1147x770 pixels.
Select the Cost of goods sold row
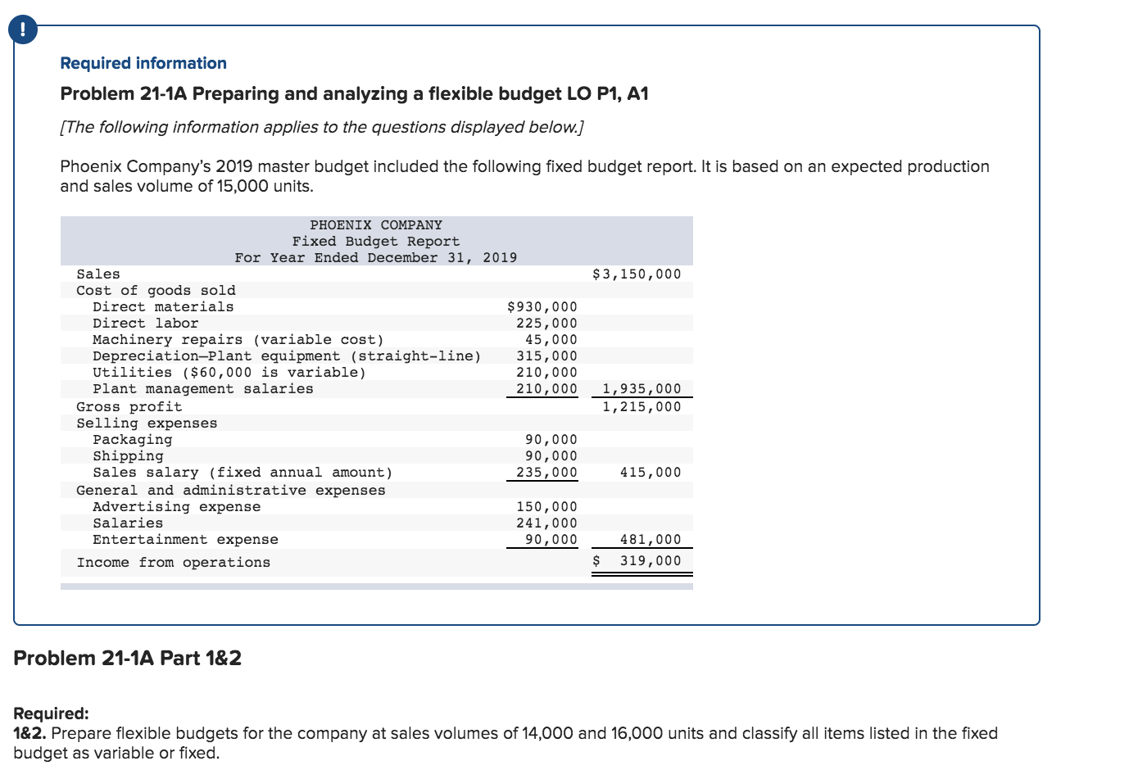(x=155, y=290)
